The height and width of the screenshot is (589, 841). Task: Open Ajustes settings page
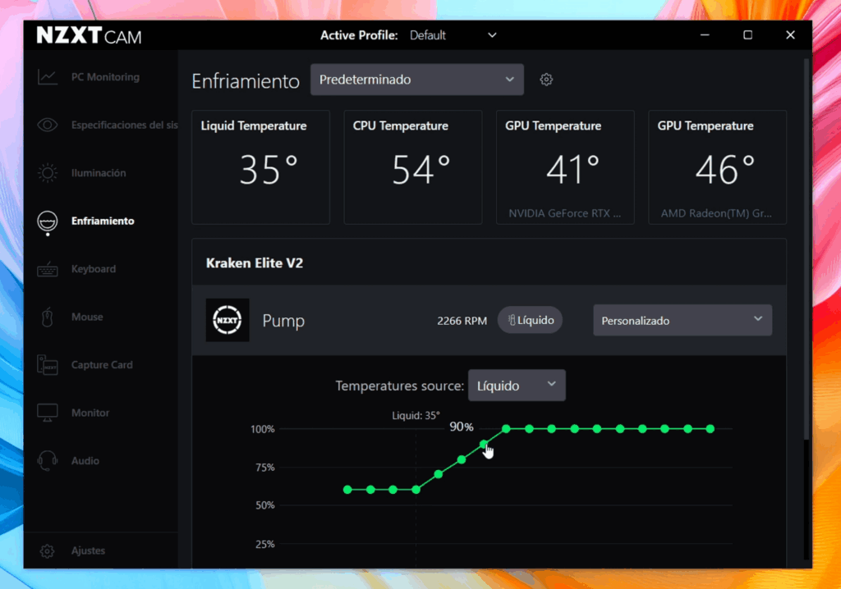(x=88, y=551)
